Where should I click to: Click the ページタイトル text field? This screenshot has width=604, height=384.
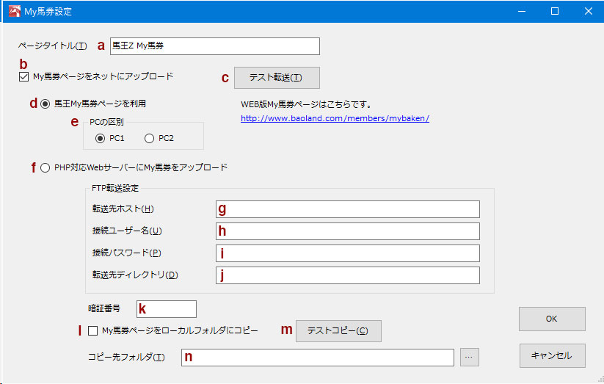point(214,46)
